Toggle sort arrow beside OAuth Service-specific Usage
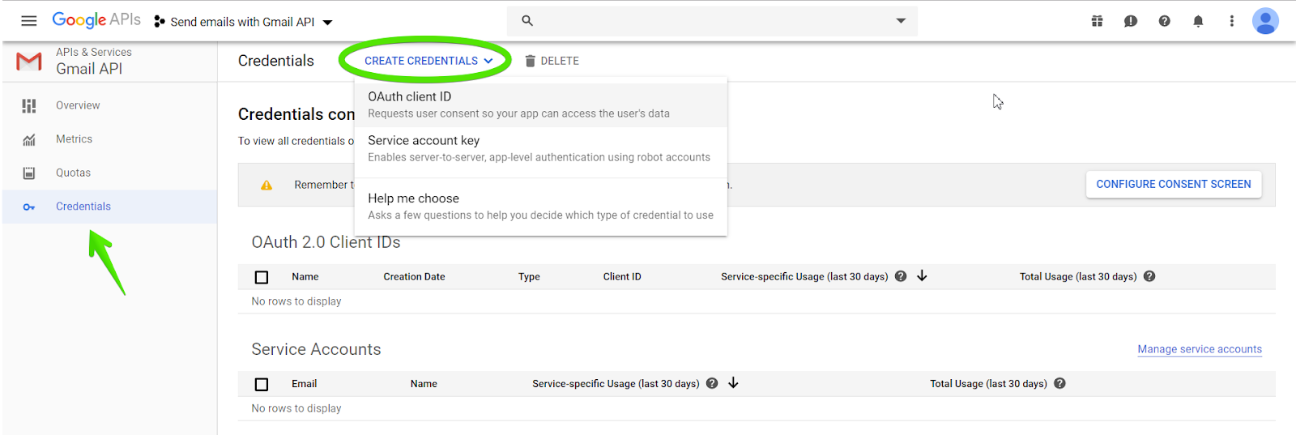This screenshot has width=1296, height=435. click(x=922, y=276)
